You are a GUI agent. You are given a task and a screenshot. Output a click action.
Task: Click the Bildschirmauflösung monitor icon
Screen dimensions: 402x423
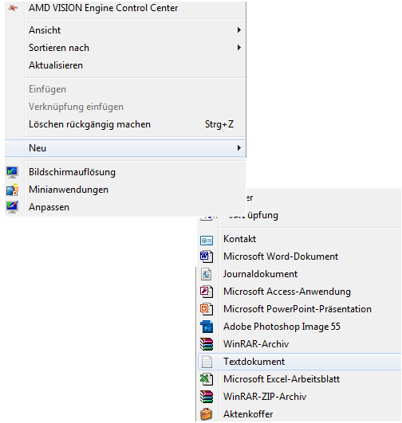point(12,172)
